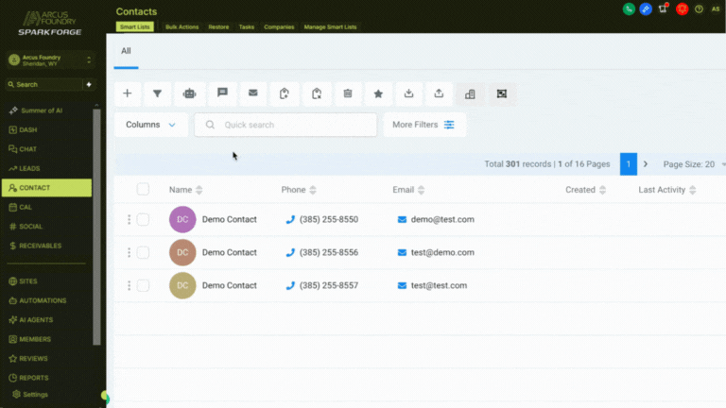Viewport: 726px width, 408px height.
Task: Click the robot automation icon
Action: [x=189, y=93]
